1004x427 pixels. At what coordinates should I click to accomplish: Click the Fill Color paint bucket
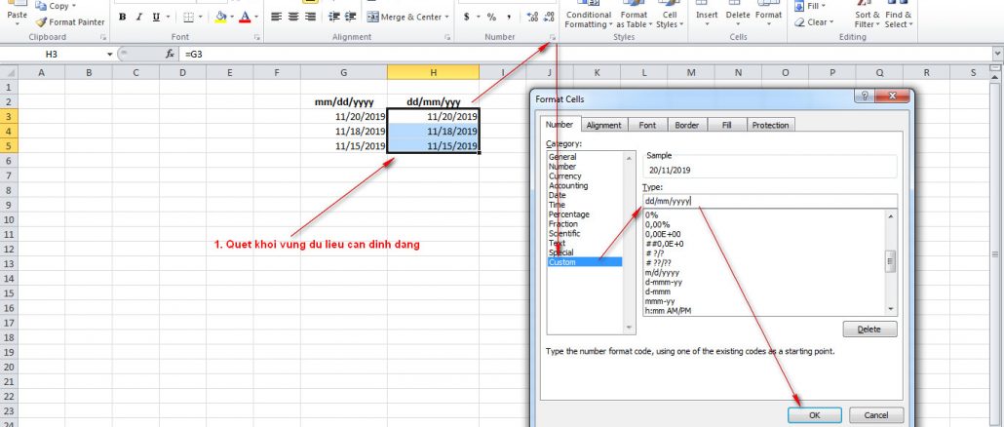[221, 17]
